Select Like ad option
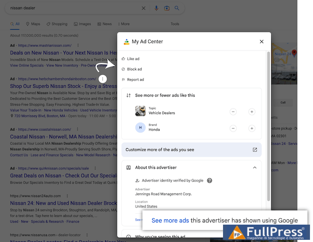This screenshot has height=242, width=313. (x=133, y=59)
